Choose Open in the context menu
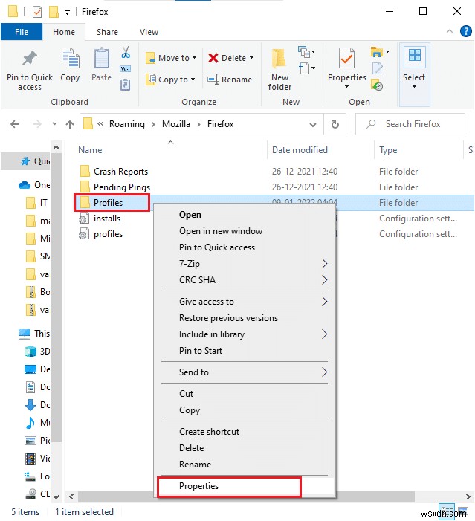475x521 pixels. (245, 215)
